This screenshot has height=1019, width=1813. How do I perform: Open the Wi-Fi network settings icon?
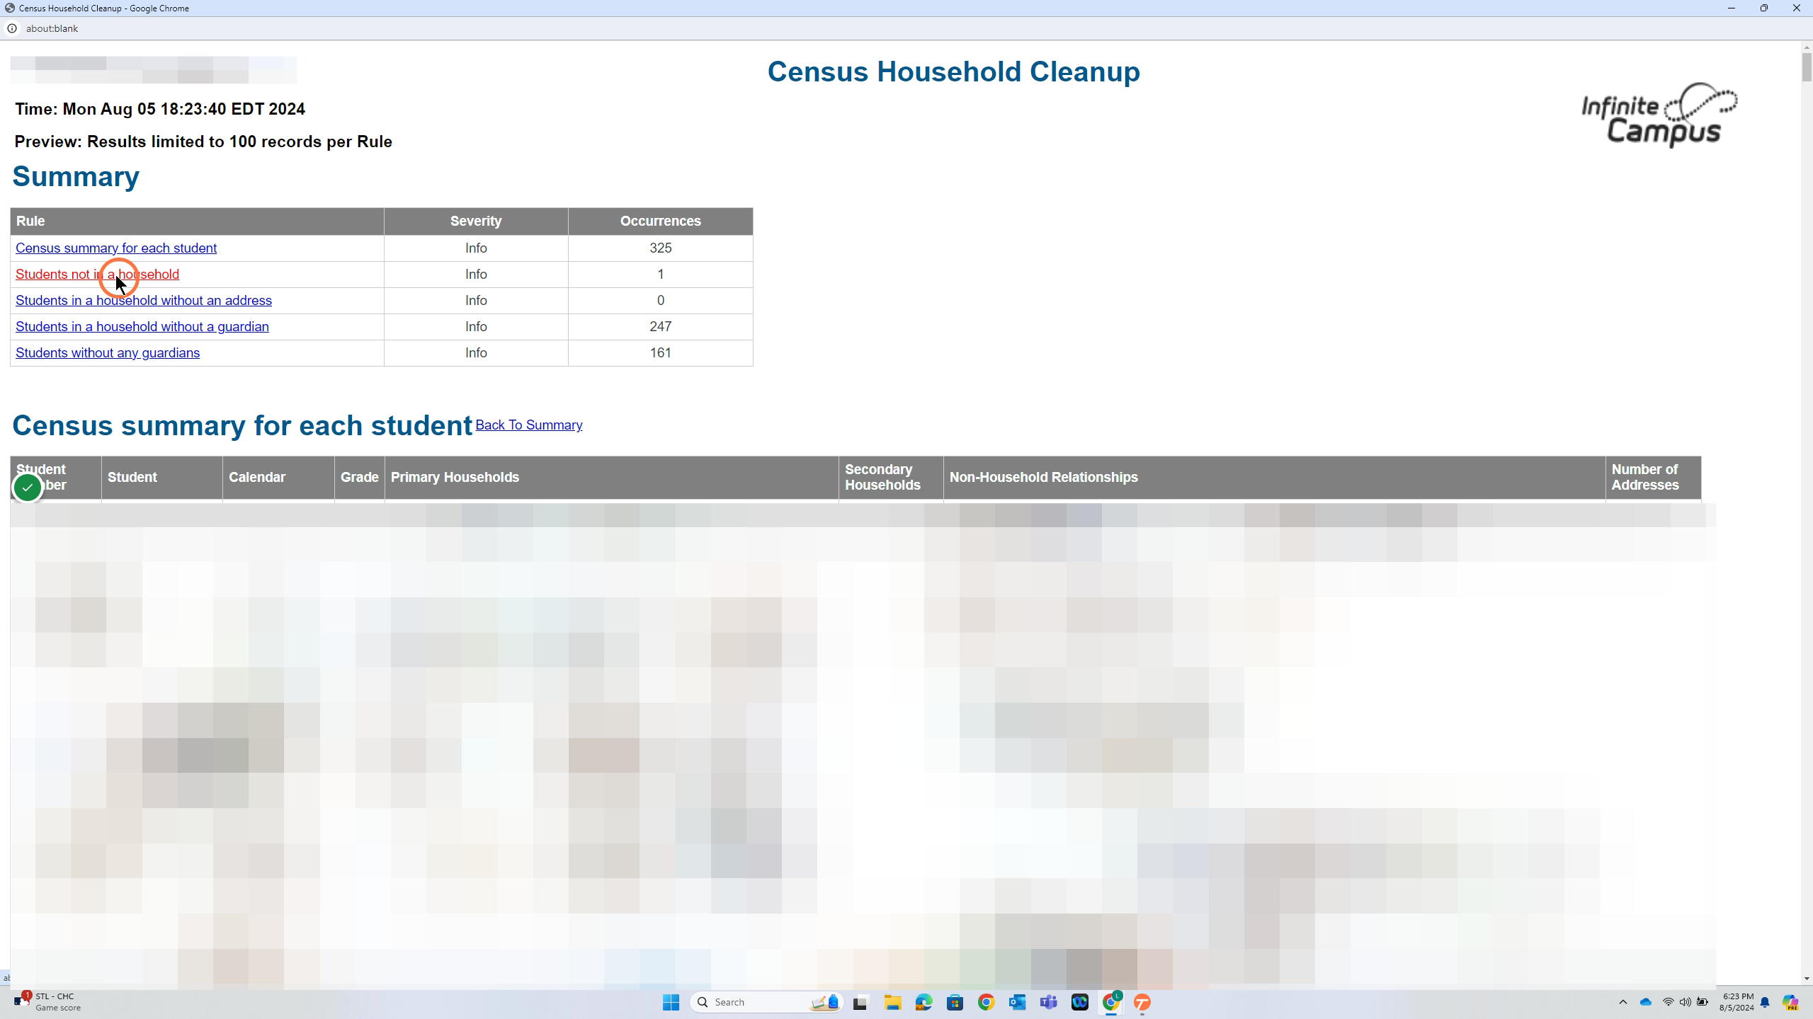pyautogui.click(x=1668, y=1002)
